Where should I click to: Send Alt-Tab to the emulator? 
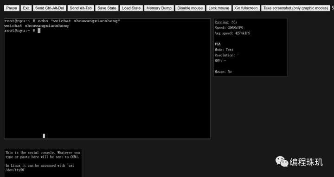point(81,8)
